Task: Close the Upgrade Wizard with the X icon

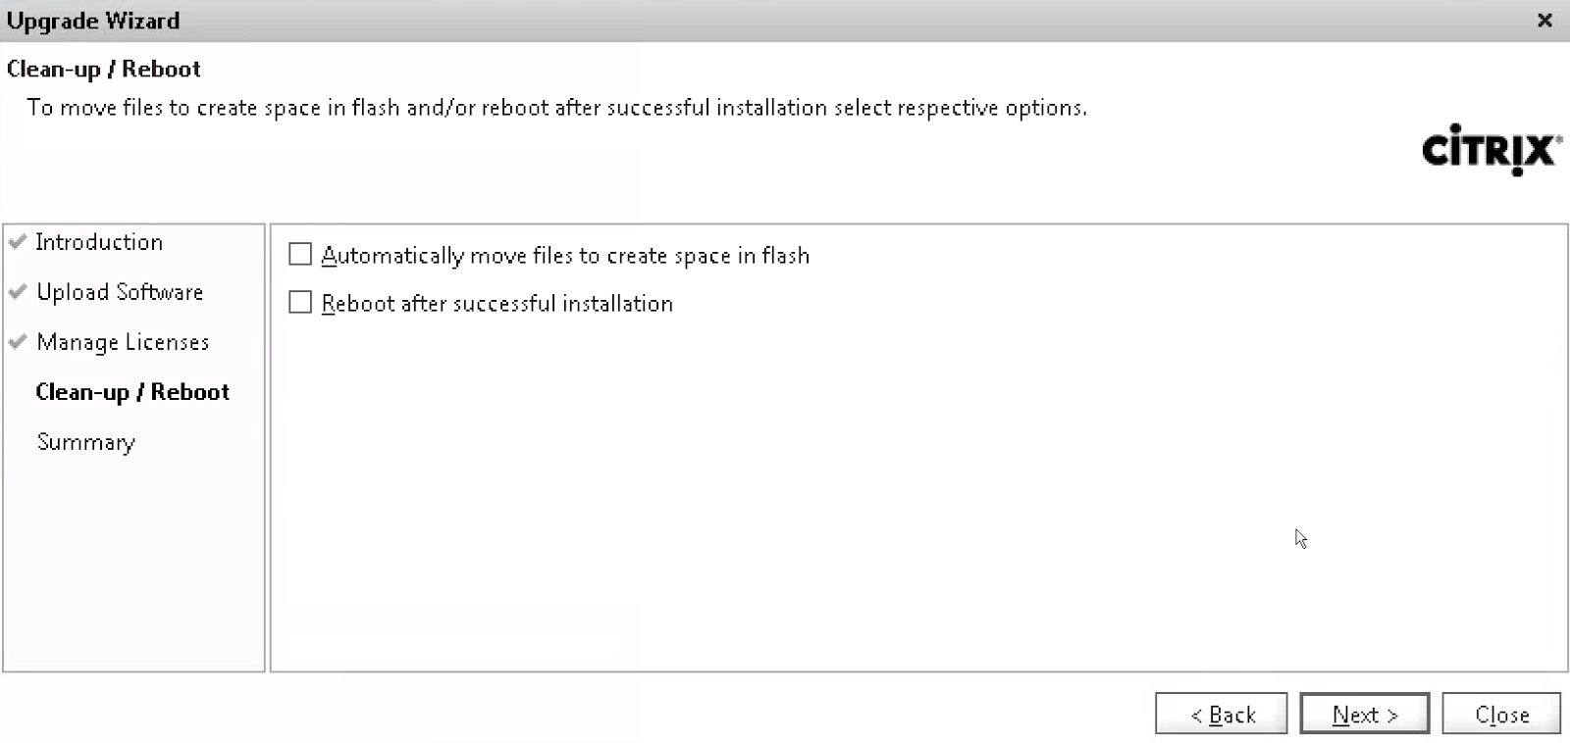Action: 1544,21
